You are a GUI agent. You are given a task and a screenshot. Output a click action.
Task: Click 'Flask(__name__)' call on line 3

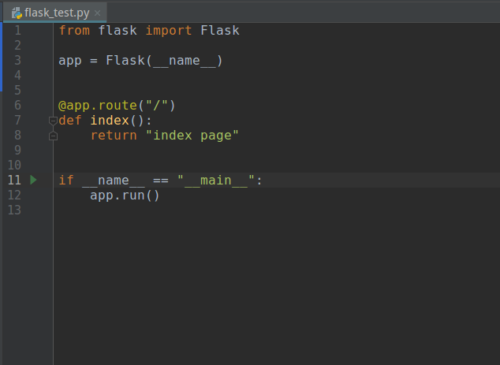click(164, 61)
